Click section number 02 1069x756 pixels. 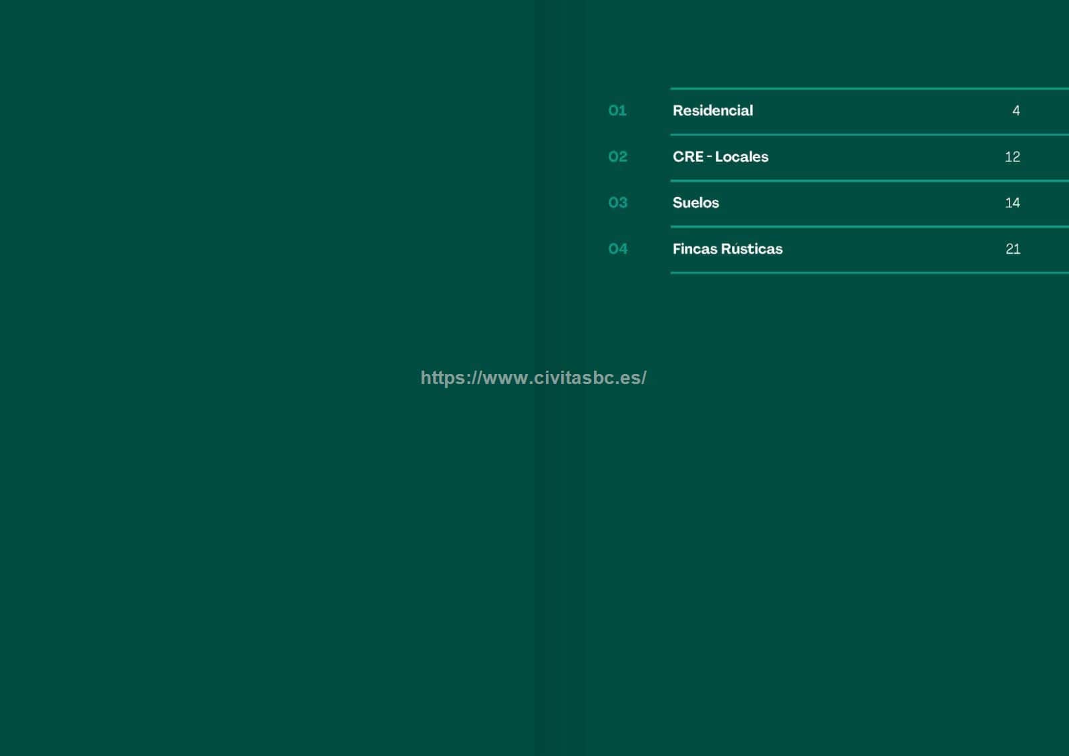pos(617,157)
